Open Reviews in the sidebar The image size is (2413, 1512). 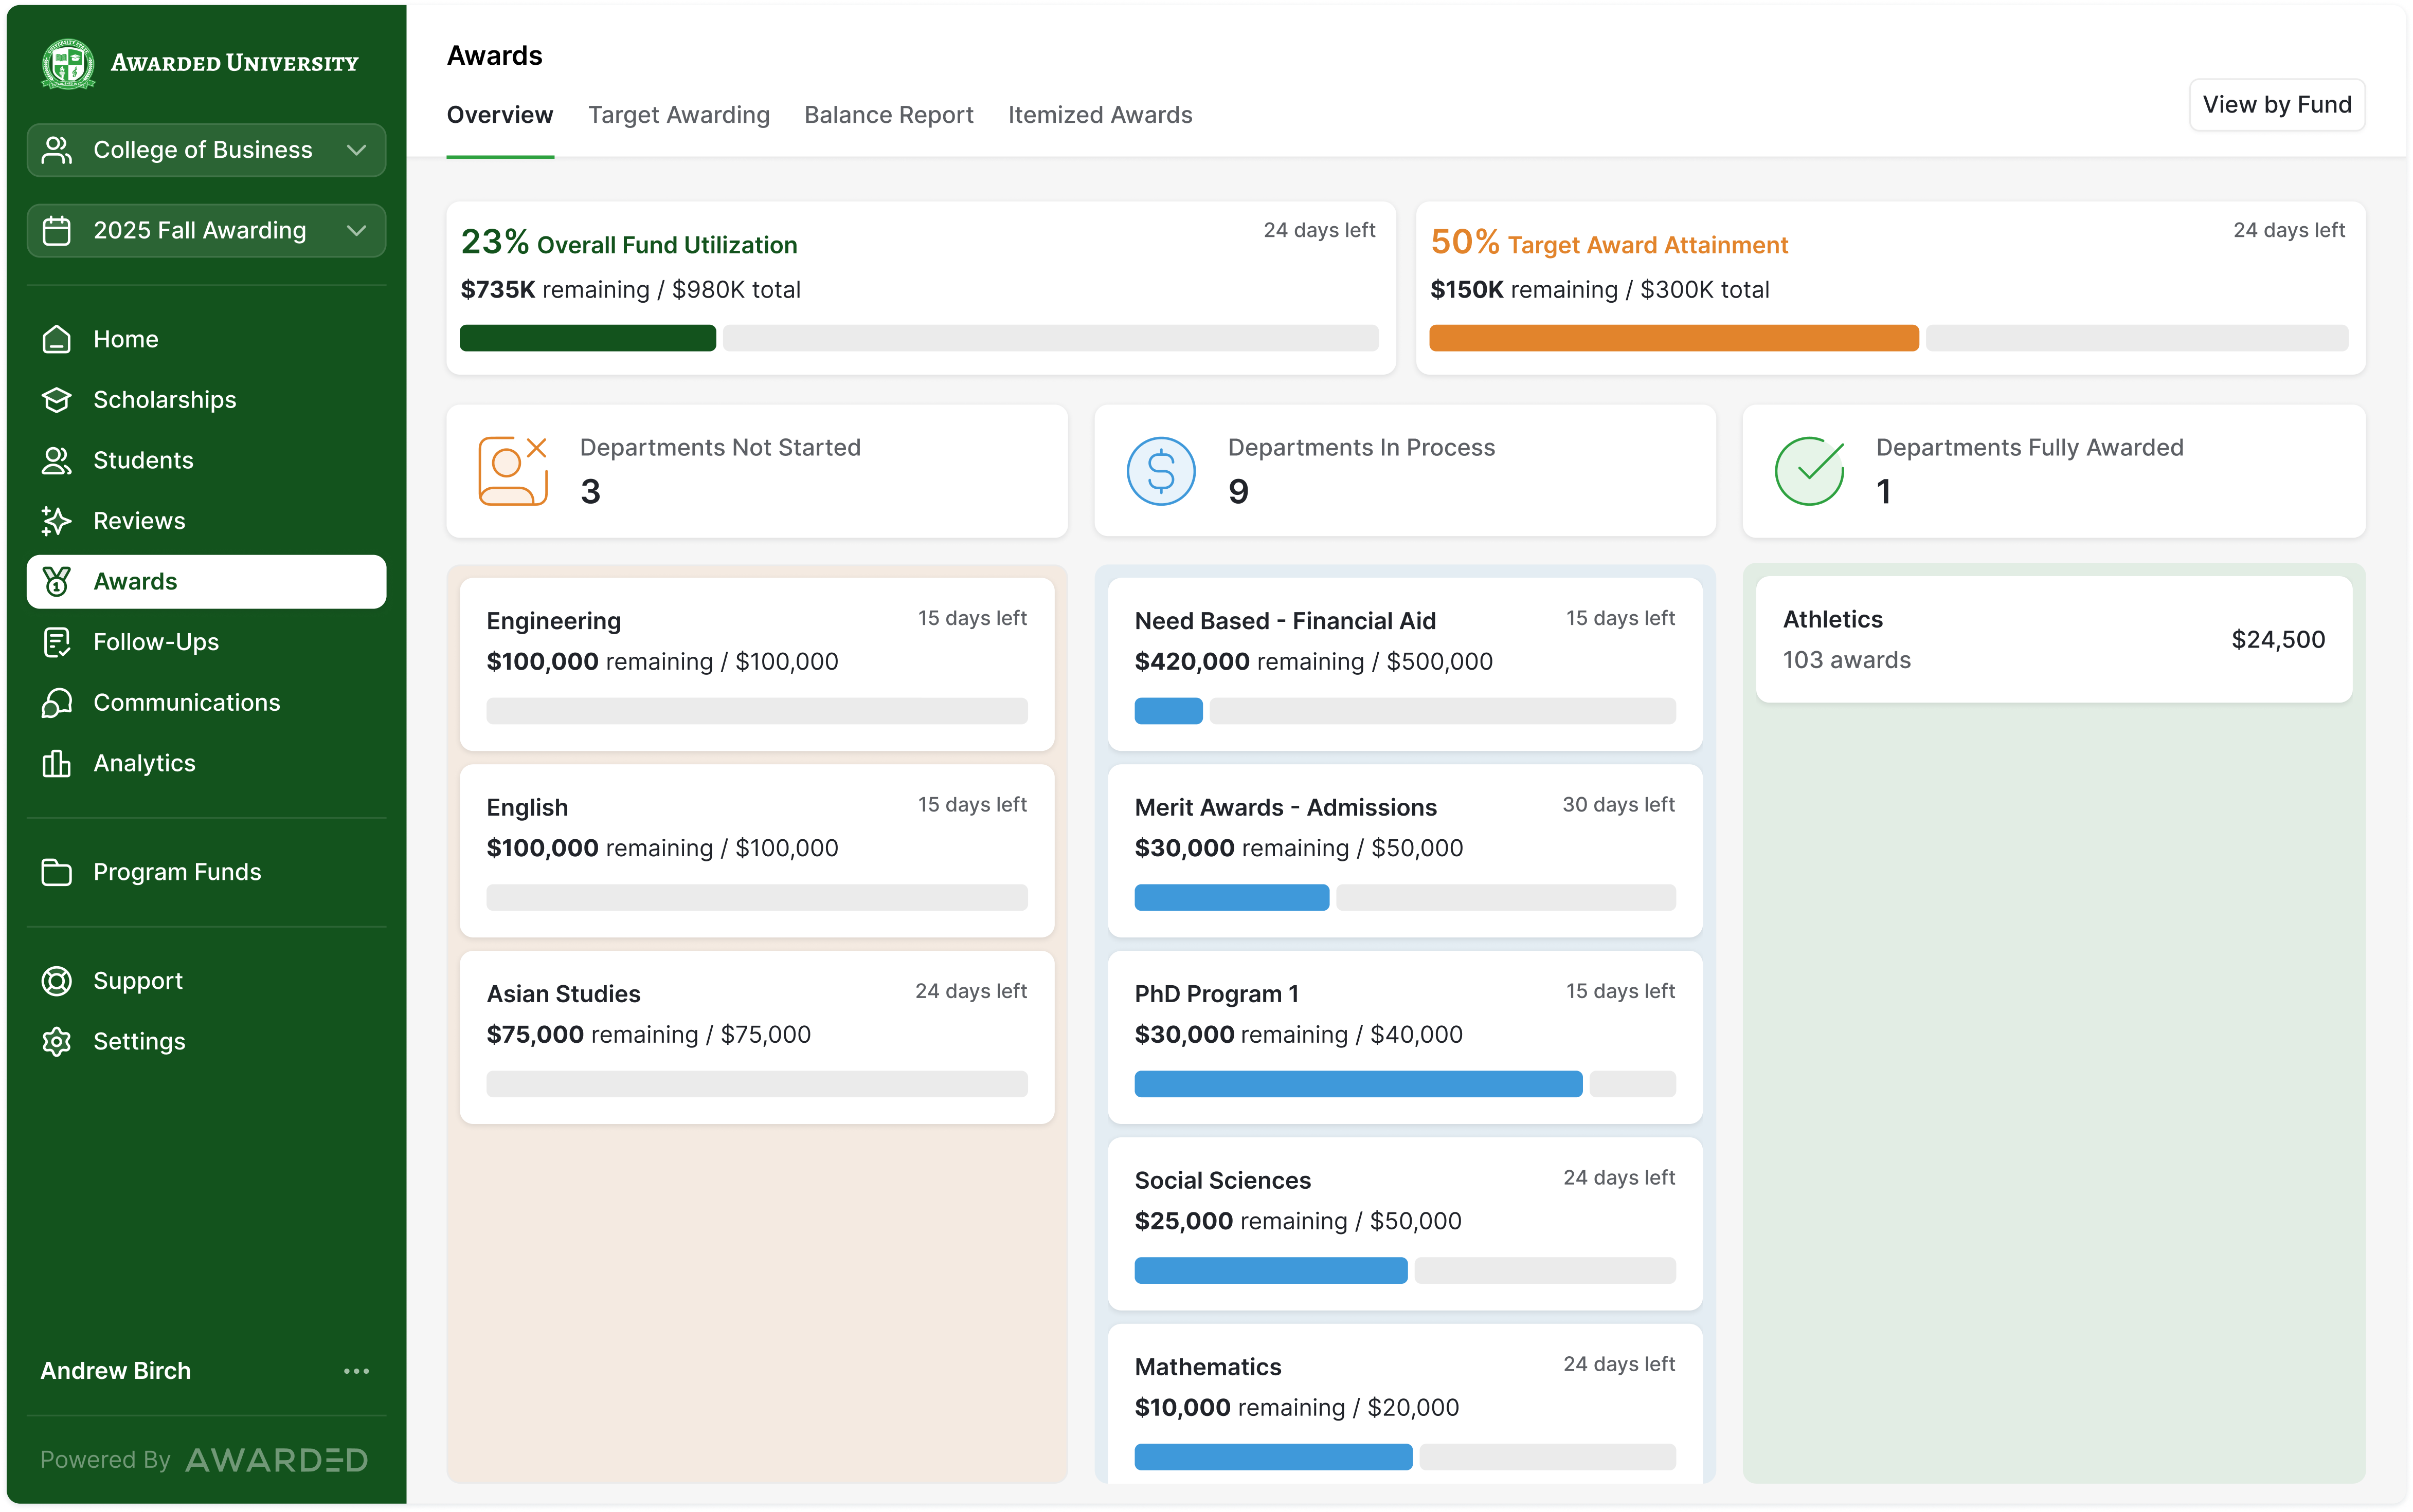(206, 521)
